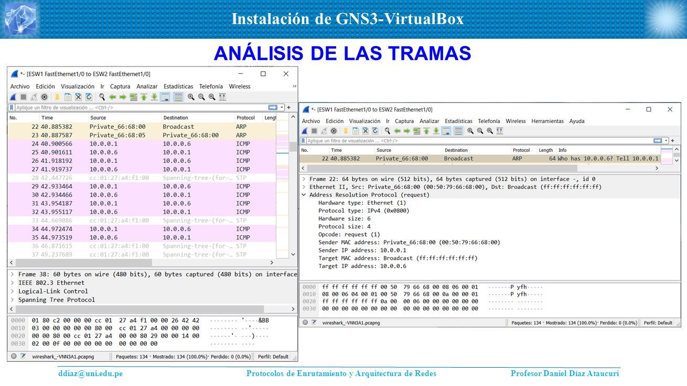Jump to last packet, left window
Viewport: 687px width, 386px height.
pos(154,97)
